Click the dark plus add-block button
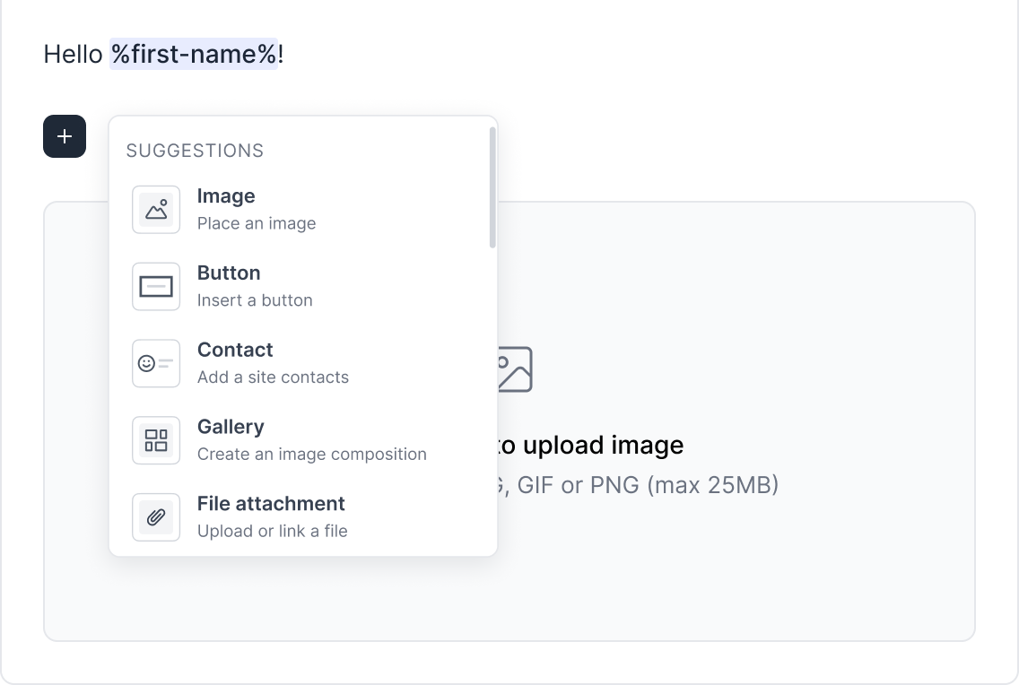The height and width of the screenshot is (685, 1019). pyautogui.click(x=65, y=136)
